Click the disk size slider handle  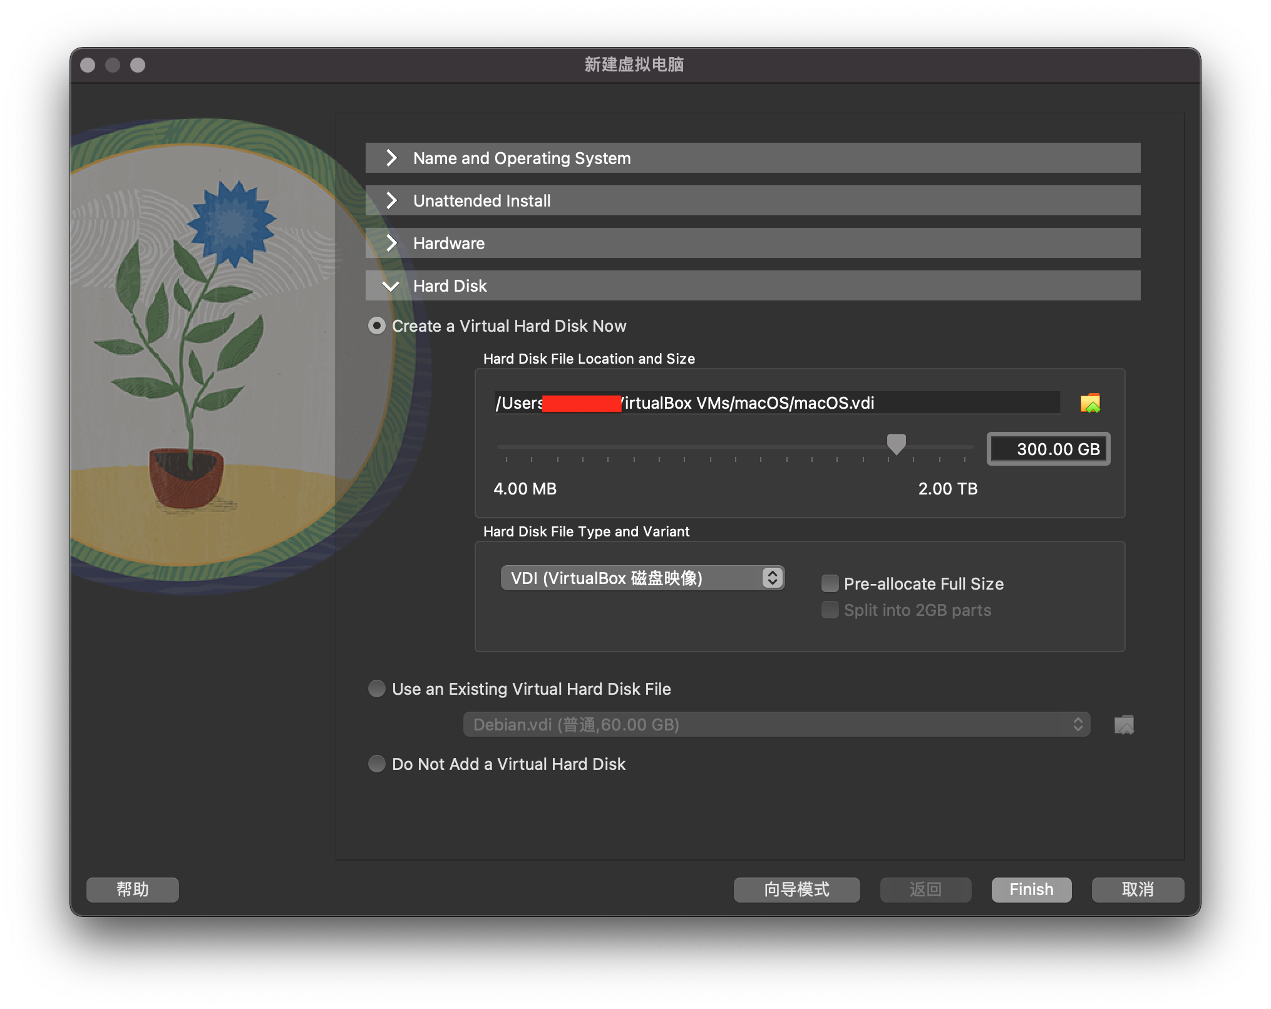[896, 444]
